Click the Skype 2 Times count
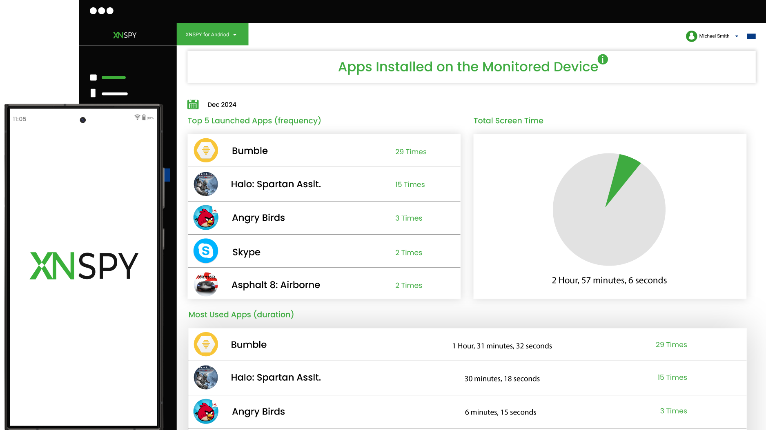 pyautogui.click(x=409, y=253)
